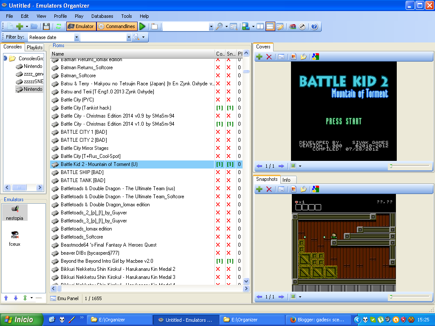Click the blue down arrow in Emulators panel
435x326 pixels.
[x=16, y=298]
